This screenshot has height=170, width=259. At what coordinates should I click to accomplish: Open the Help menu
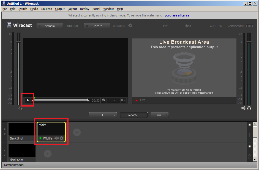click(120, 9)
